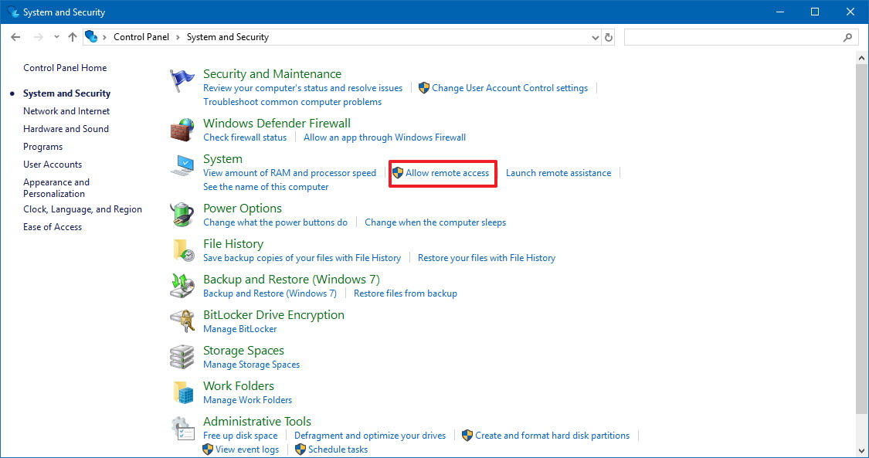Open Launch remote assistance link
This screenshot has width=869, height=458.
pos(558,173)
